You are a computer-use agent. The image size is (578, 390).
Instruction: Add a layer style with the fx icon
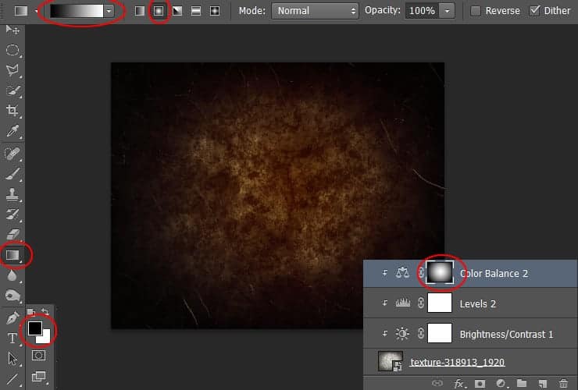point(460,383)
